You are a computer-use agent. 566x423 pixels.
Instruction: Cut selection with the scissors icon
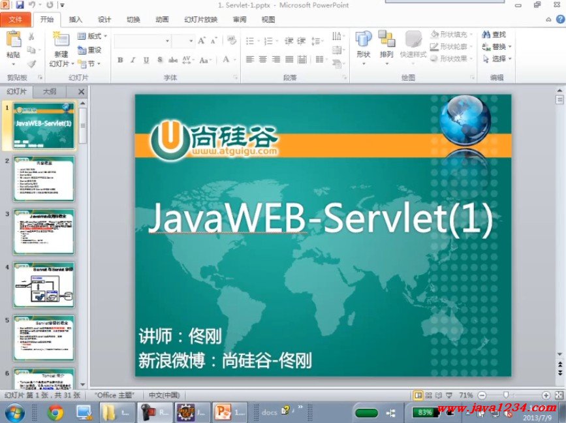[31, 37]
